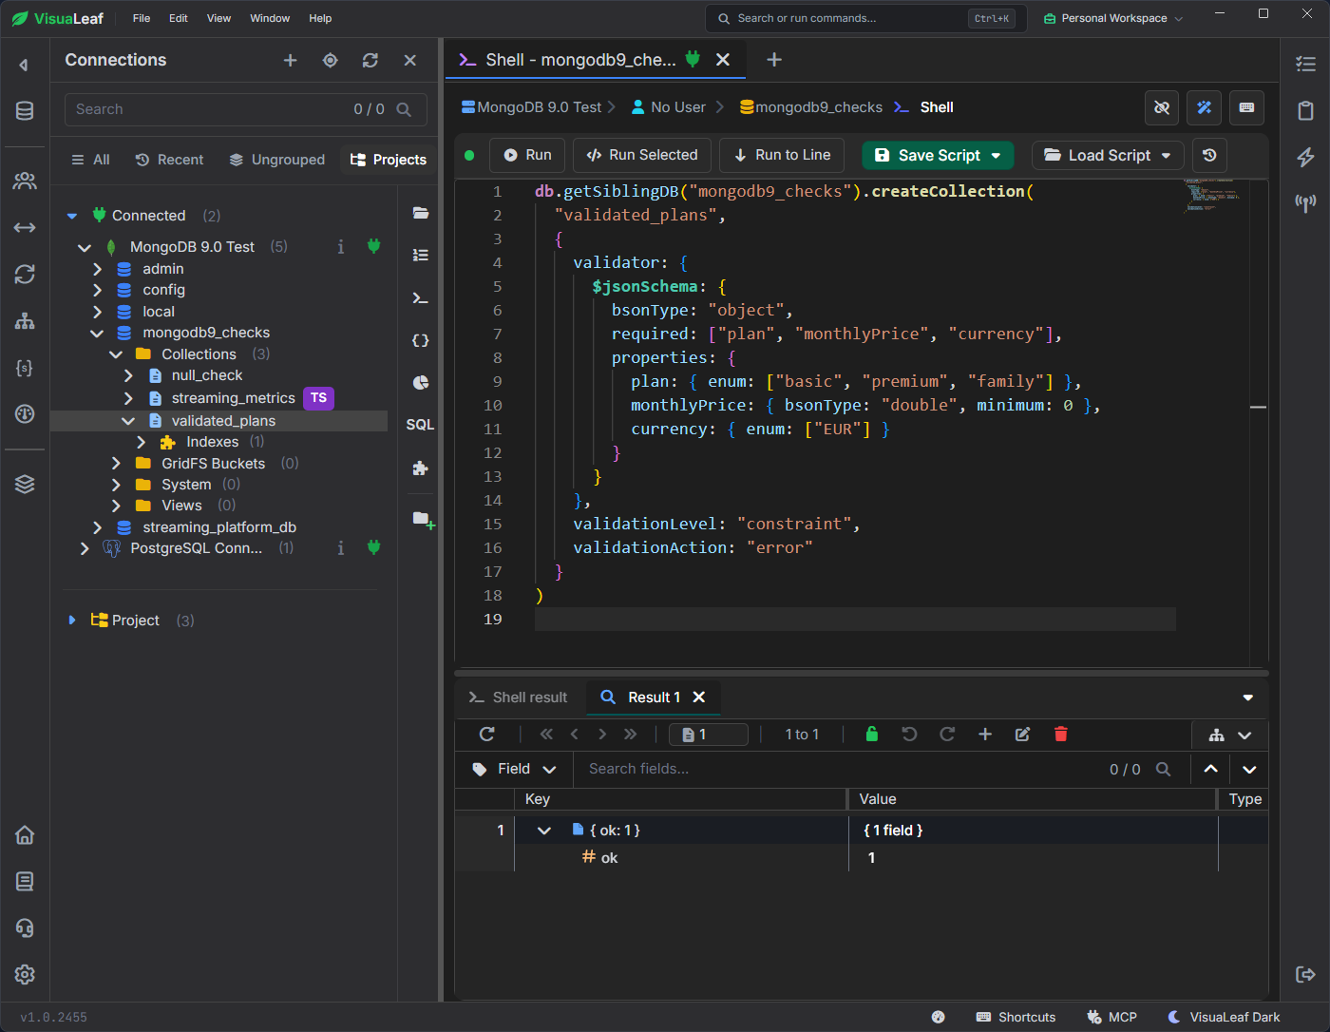1330x1032 pixels.
Task: Open the keyboard icon button
Action: 1246,107
